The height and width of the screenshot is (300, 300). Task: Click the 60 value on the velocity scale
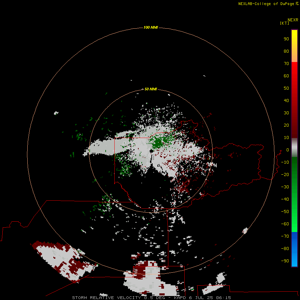click(286, 76)
